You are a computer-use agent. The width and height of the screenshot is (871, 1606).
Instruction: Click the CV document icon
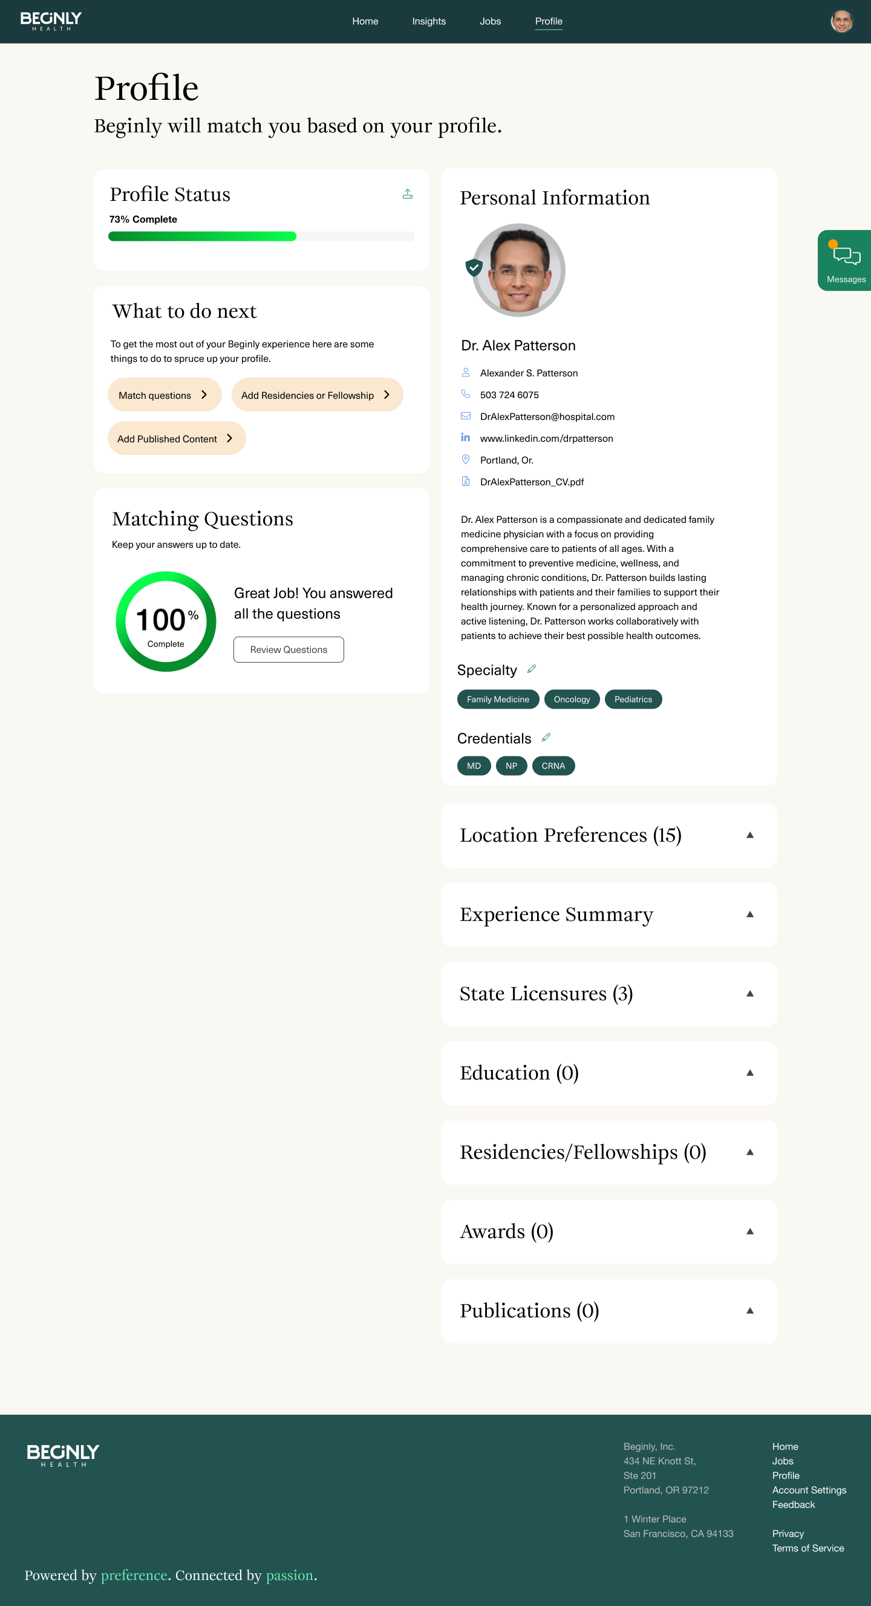465,481
